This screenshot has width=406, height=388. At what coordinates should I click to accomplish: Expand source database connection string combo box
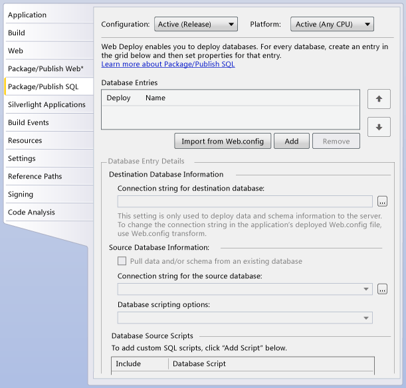click(x=245, y=289)
